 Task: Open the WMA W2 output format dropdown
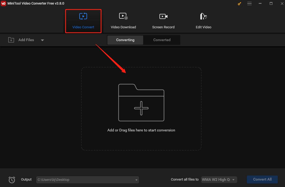click(219, 180)
